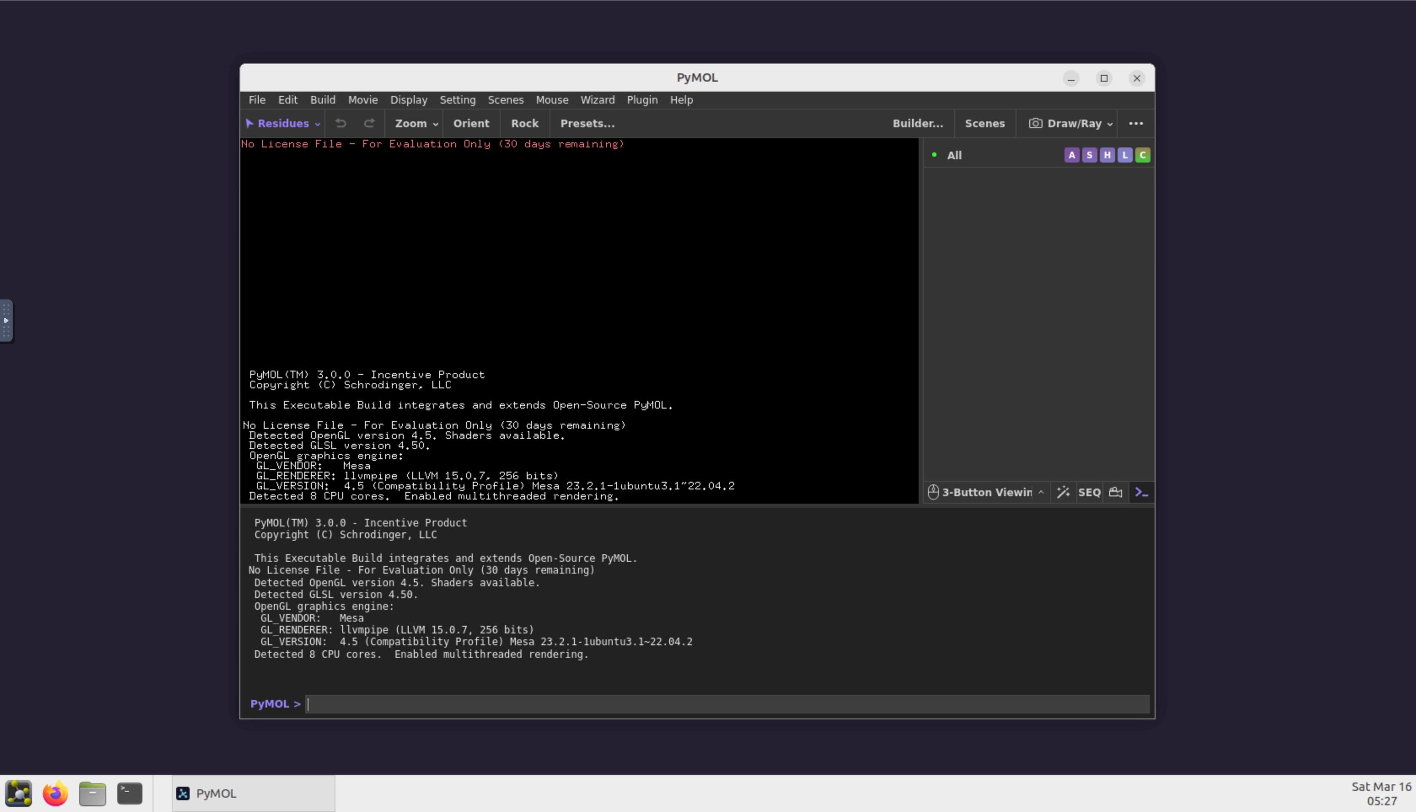Open the Scenes menu
This screenshot has height=812, width=1416.
point(505,100)
